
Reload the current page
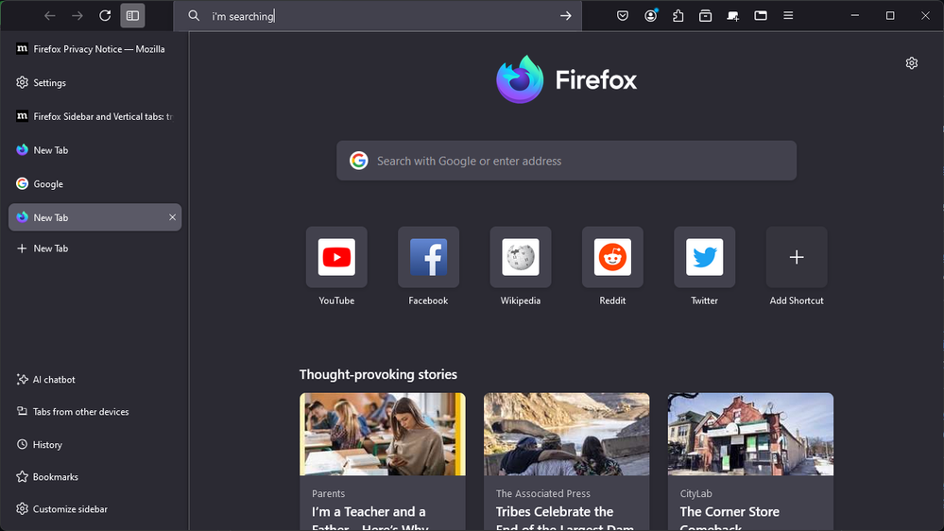(105, 16)
